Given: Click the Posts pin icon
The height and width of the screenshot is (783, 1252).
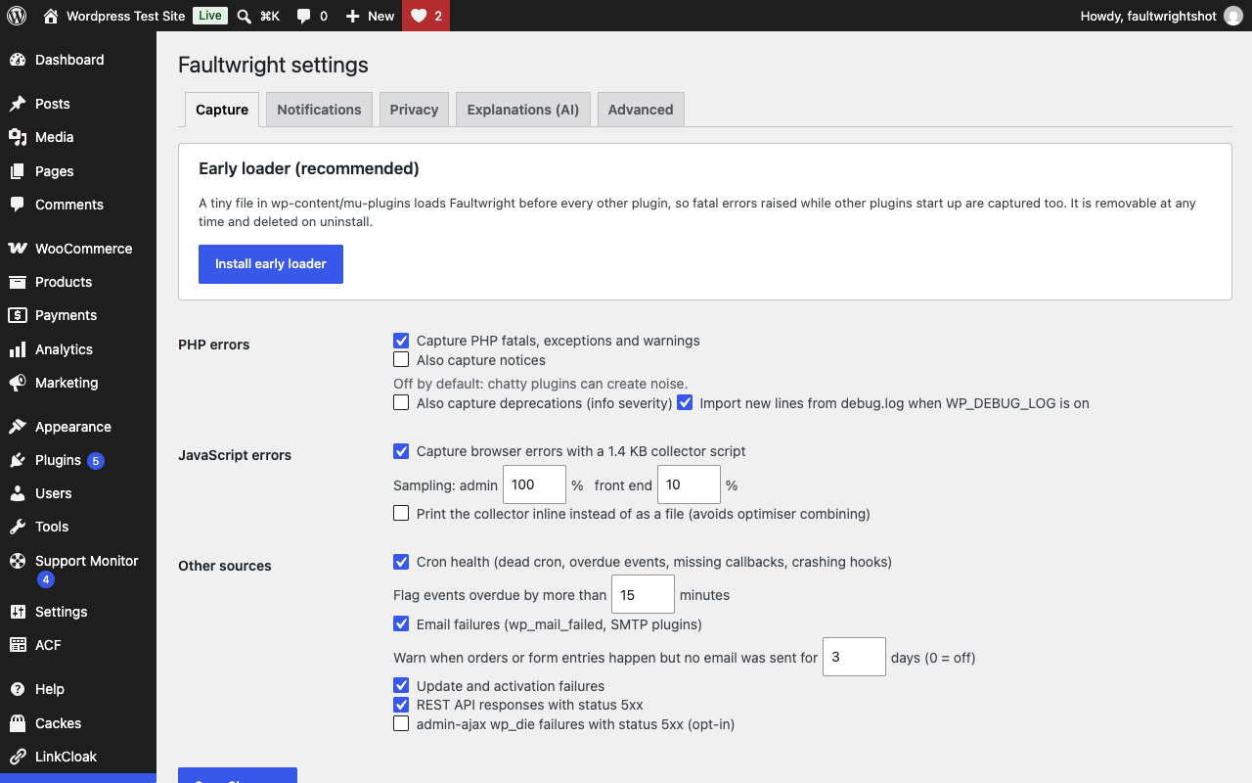Looking at the screenshot, I should (18, 104).
